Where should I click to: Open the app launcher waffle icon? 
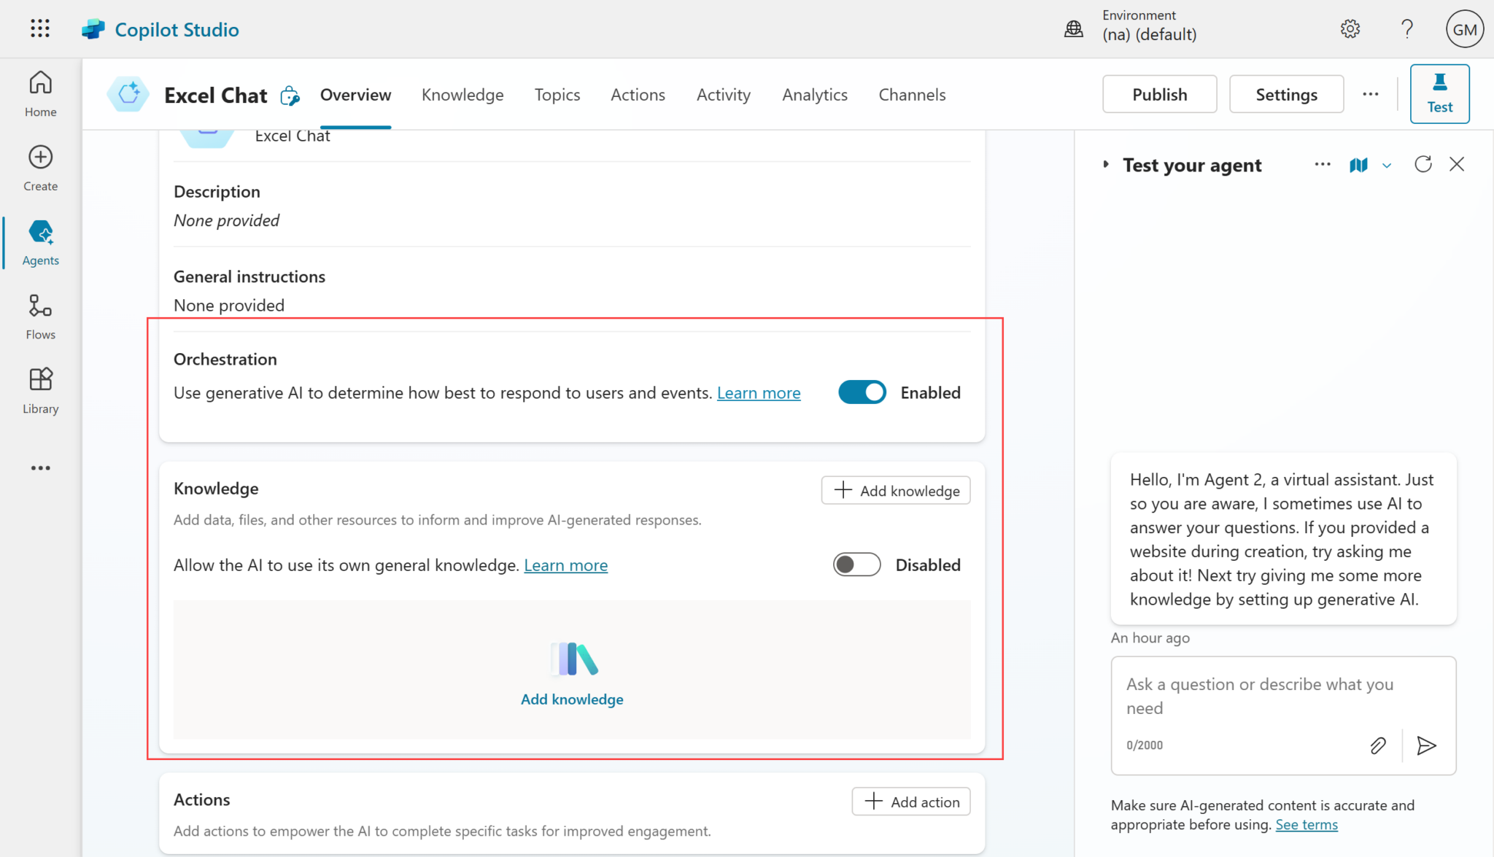40,29
